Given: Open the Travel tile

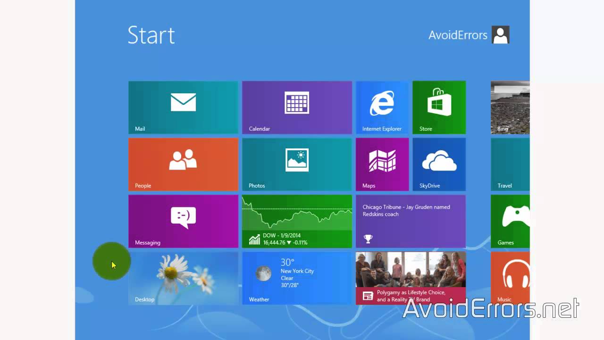Looking at the screenshot, I should (x=510, y=164).
